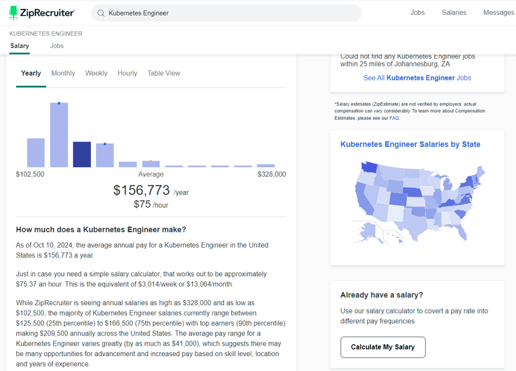
Task: Open the Salaries navigation link
Action: coord(454,12)
